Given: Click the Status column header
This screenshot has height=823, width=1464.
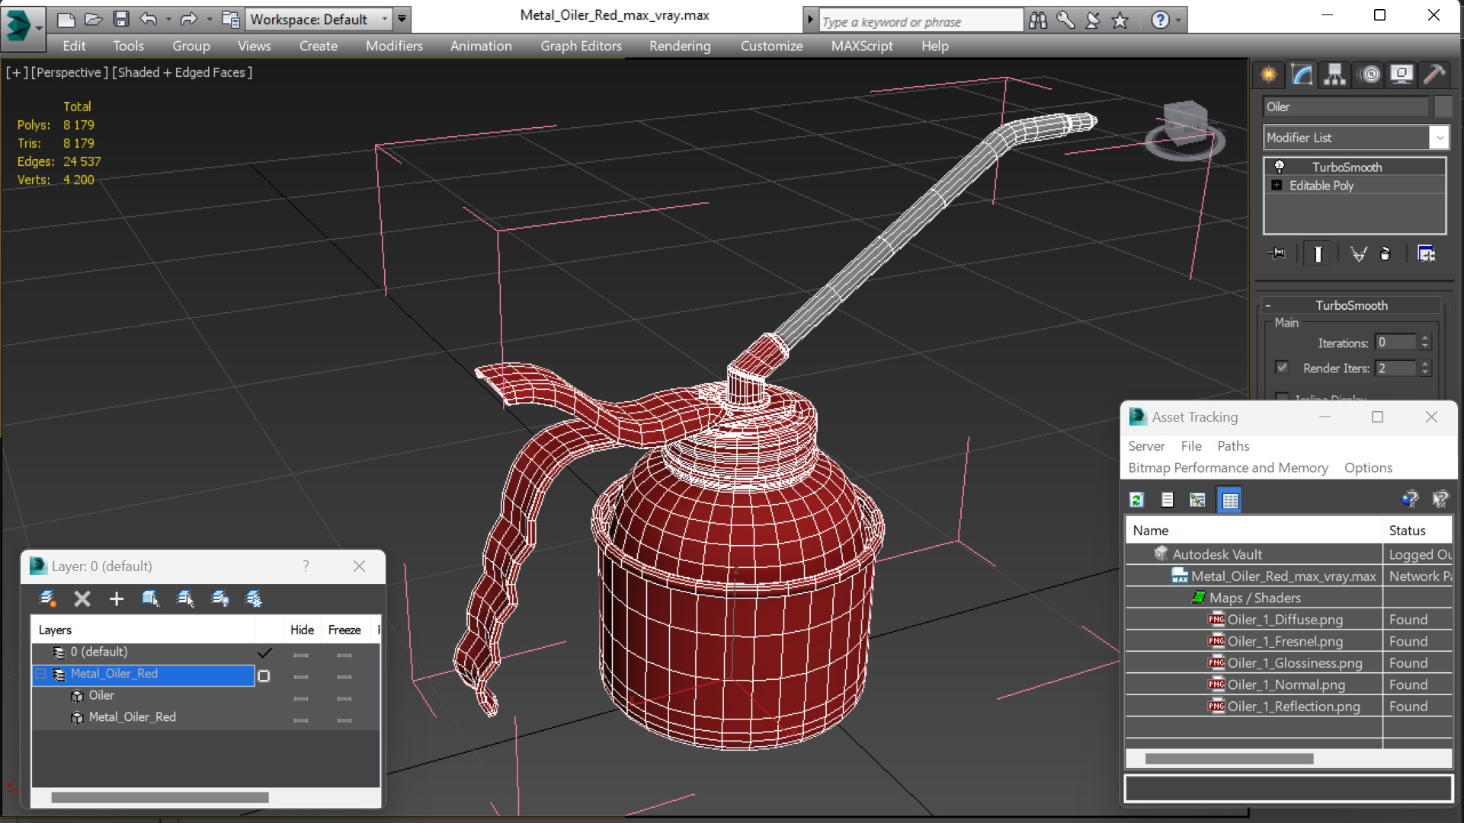Looking at the screenshot, I should [x=1418, y=531].
